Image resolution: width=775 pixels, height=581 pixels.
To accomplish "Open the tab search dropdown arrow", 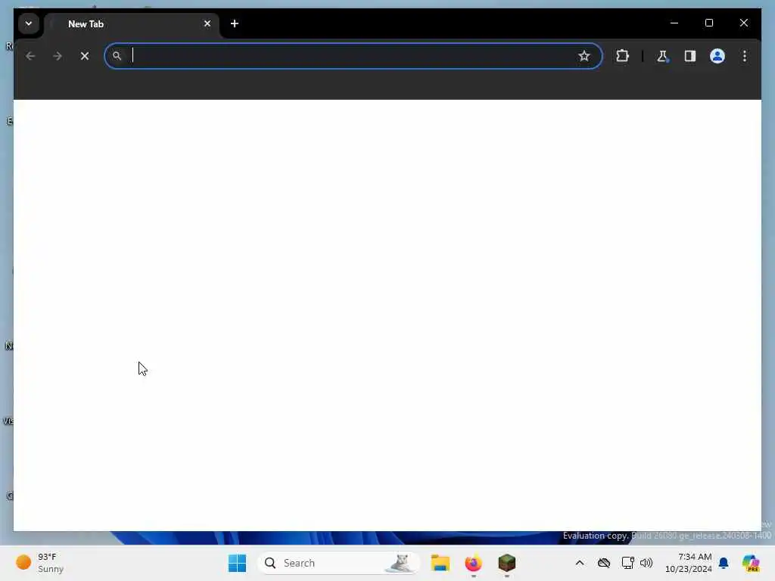I will click(x=29, y=23).
